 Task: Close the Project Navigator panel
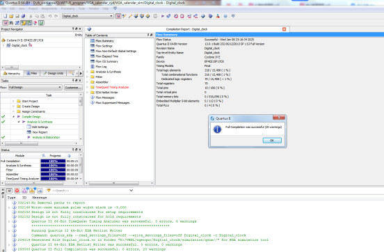[x=80, y=29]
